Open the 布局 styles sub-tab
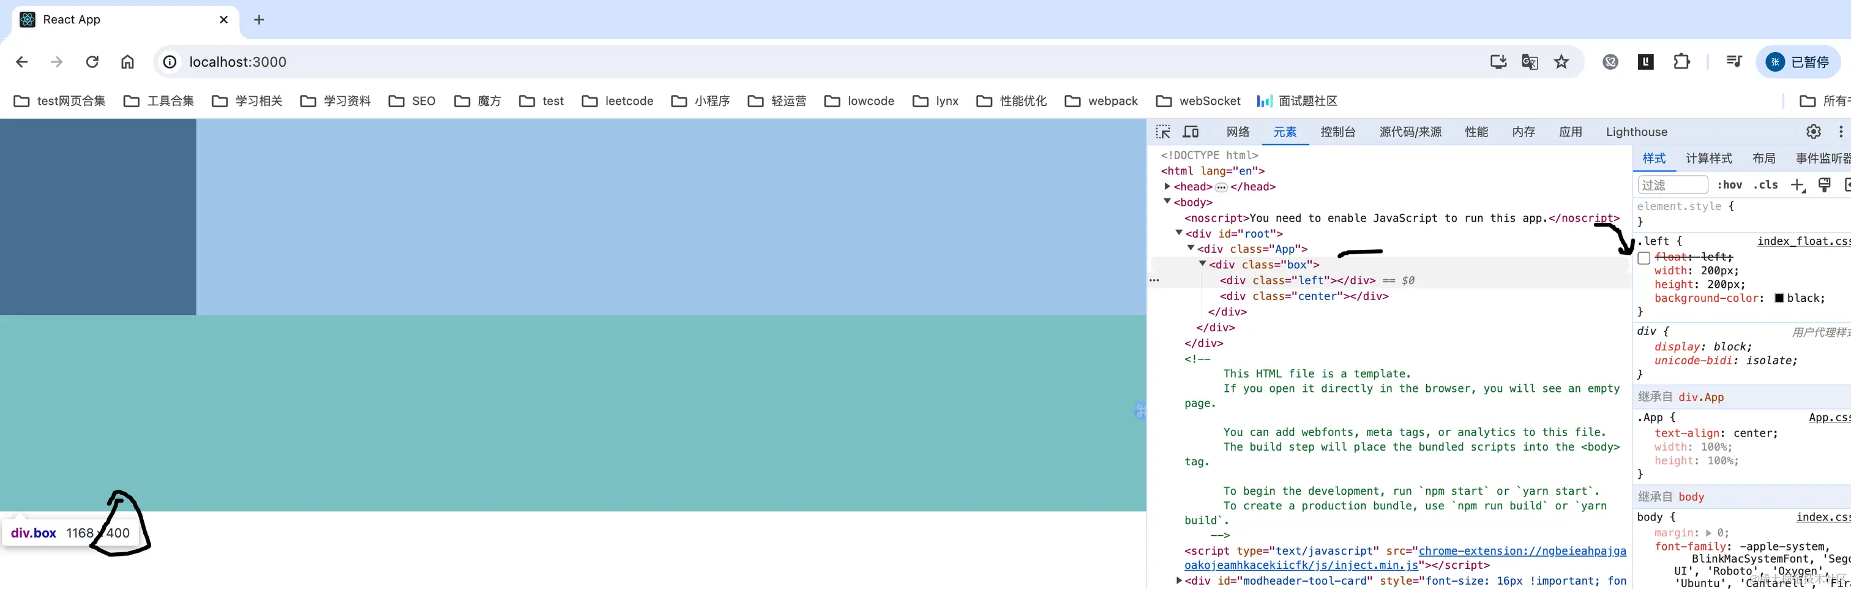The width and height of the screenshot is (1851, 589). coord(1764,158)
